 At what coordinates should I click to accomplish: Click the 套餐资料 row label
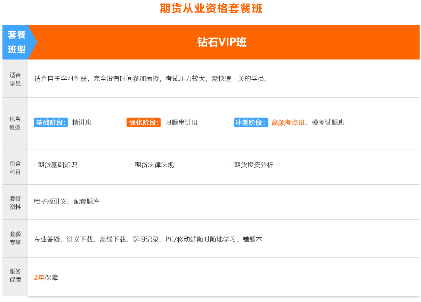click(15, 202)
